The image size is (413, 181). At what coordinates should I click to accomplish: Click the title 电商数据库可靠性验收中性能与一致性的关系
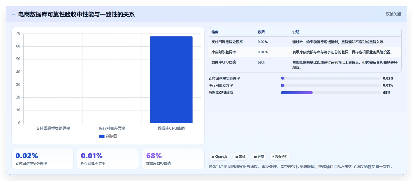click(x=76, y=15)
